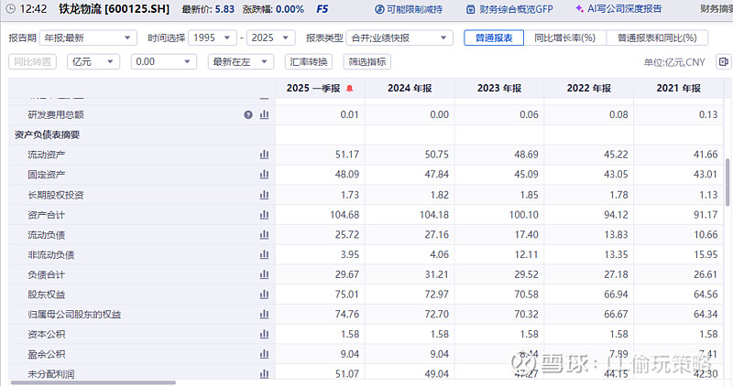
Task: Open the 亿元 unit dropdown
Action: point(93,61)
